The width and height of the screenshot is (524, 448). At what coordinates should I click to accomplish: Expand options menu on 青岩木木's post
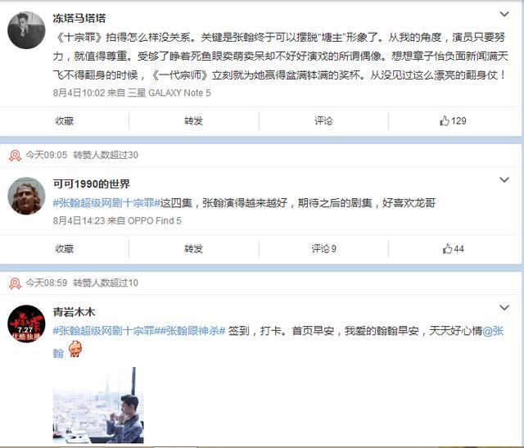point(504,308)
